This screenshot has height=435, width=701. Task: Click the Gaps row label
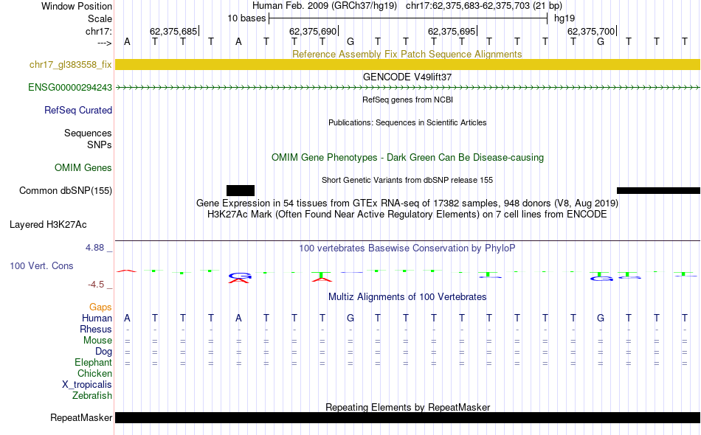point(100,307)
